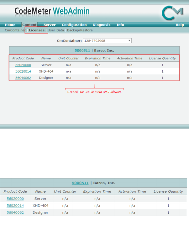189x226 pixels.
Task: Open XHD-404 product code 56020014 in red-outlined table
Action: click(23, 71)
